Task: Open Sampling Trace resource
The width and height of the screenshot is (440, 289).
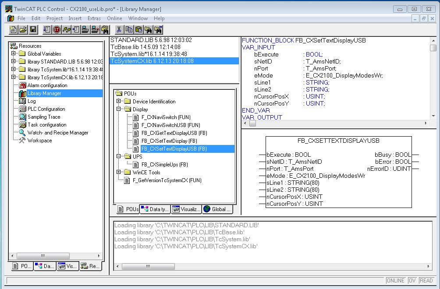Action: click(44, 116)
